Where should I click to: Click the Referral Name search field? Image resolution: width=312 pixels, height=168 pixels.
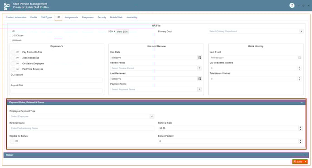click(x=82, y=128)
